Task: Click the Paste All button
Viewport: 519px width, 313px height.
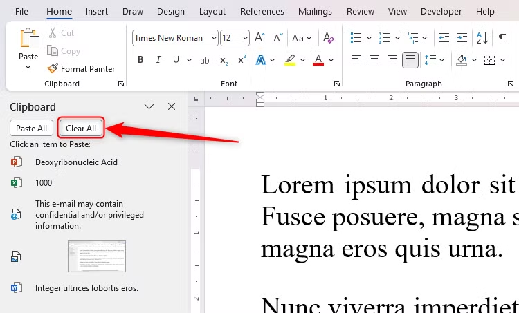Action: pos(31,128)
